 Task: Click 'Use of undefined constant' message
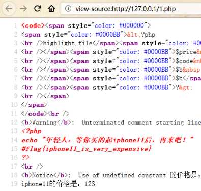pos(122,175)
